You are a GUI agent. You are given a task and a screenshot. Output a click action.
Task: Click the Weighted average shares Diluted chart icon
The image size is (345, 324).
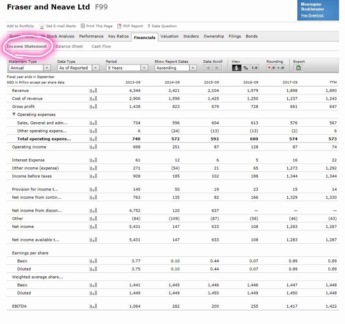click(x=93, y=293)
